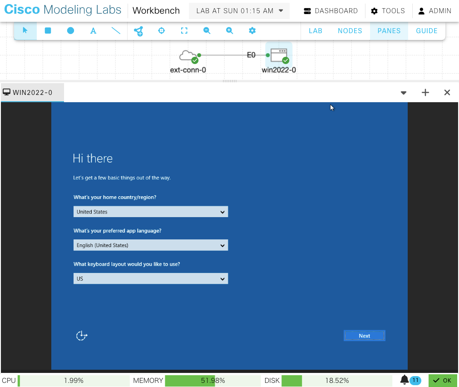The image size is (459, 387).
Task: Go to the DASHBOARD
Action: tap(331, 11)
